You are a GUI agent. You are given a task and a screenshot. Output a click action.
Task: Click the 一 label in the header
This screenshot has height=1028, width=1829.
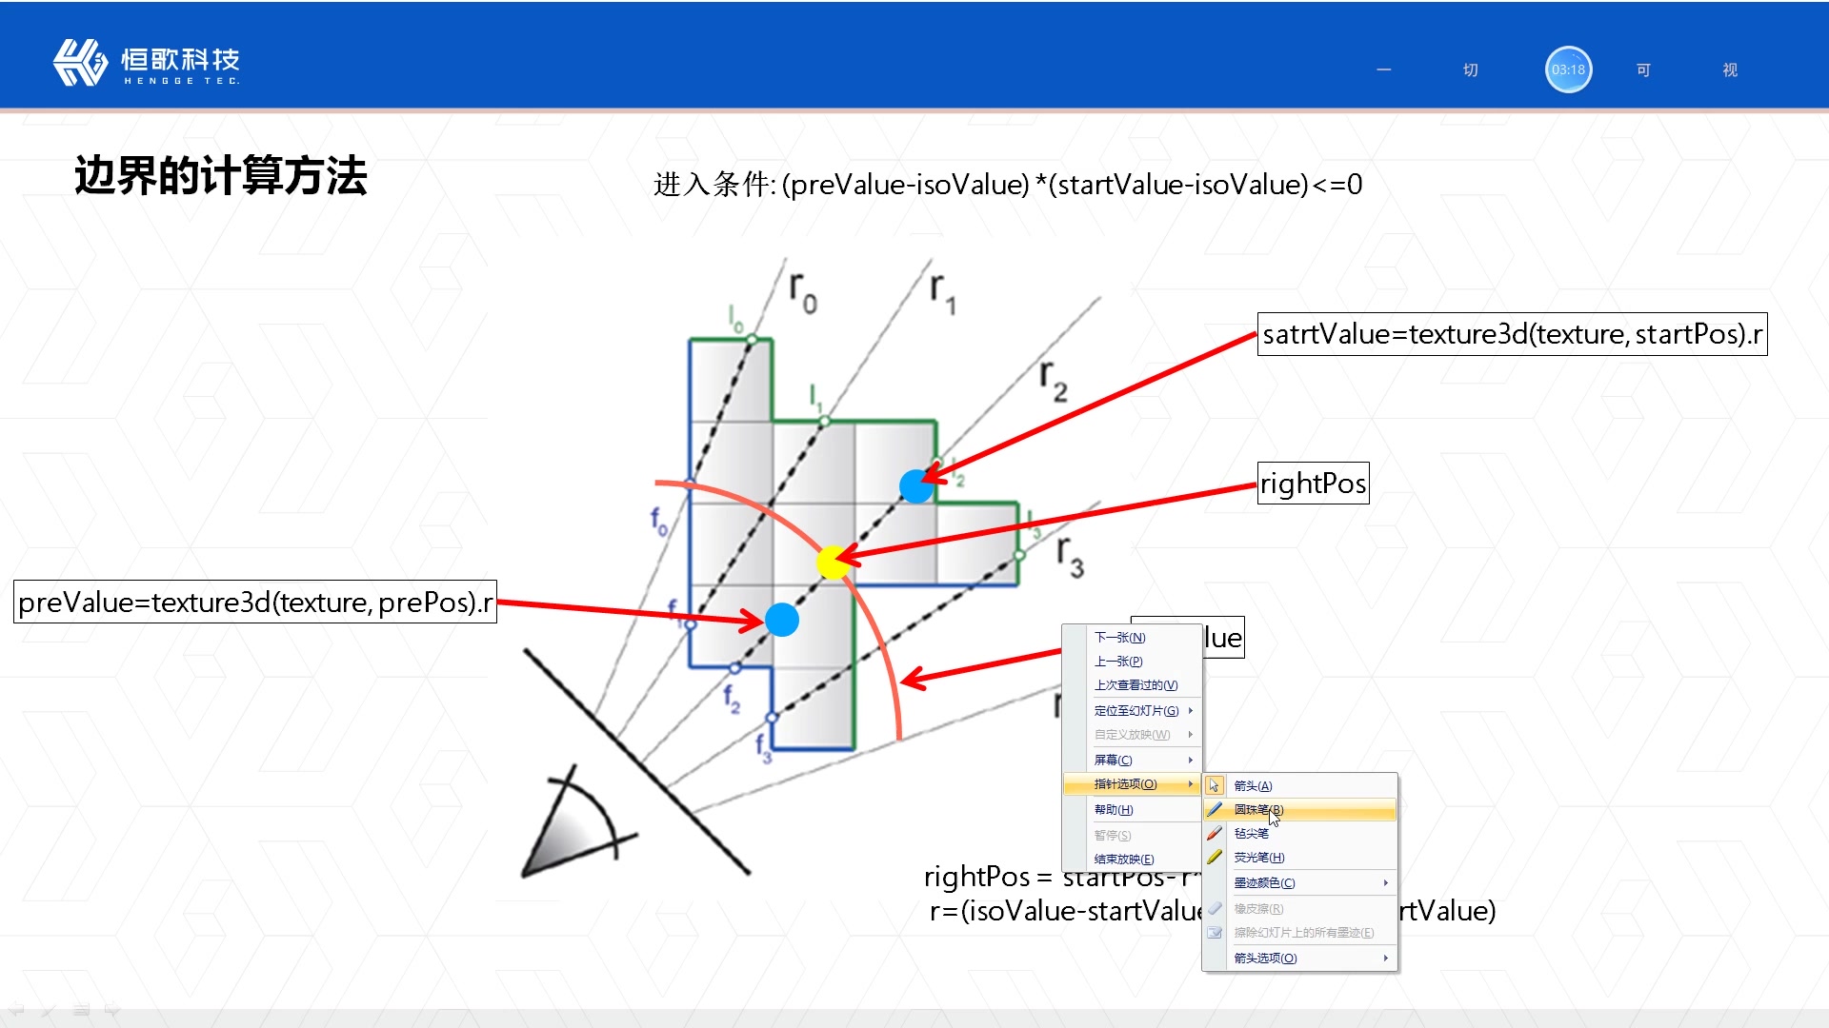click(1384, 70)
